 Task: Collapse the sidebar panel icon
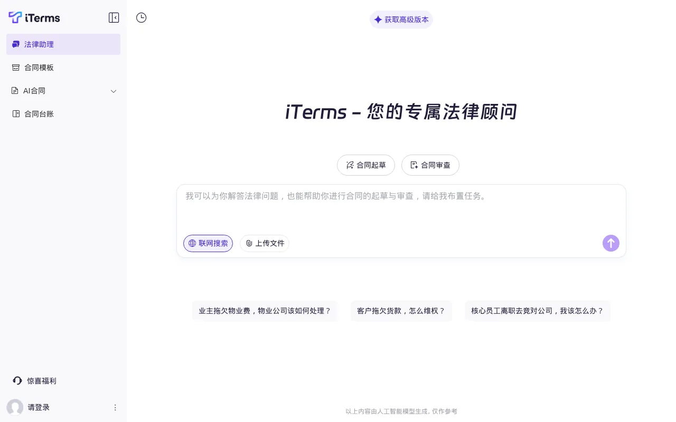pos(114,17)
